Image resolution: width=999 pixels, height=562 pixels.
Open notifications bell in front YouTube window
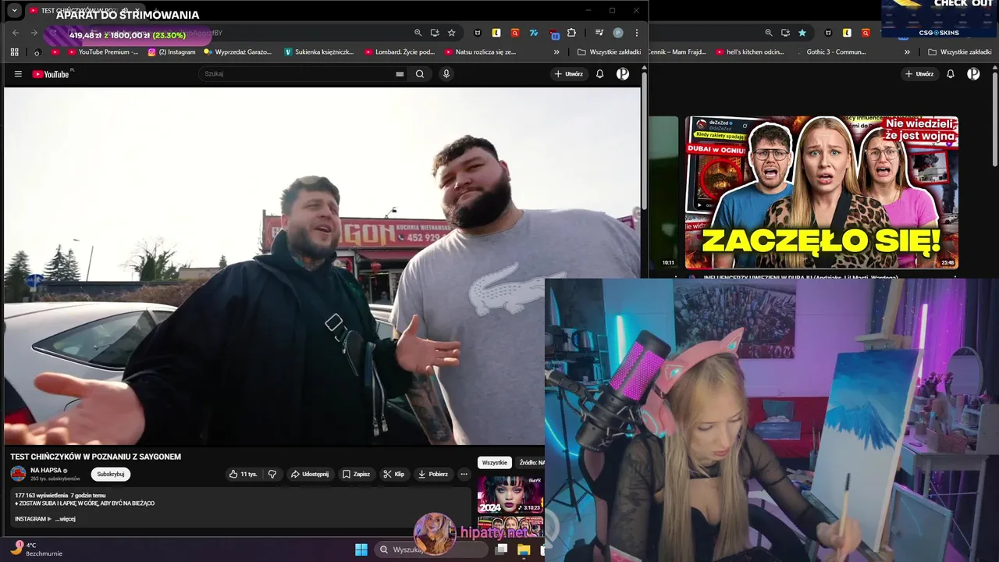(x=599, y=74)
